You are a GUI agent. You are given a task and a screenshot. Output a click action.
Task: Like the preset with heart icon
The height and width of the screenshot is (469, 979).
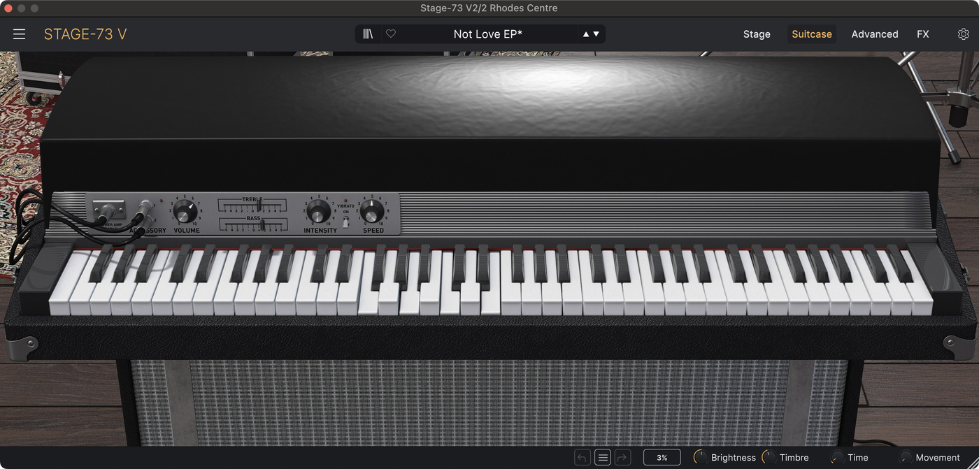[x=391, y=34]
